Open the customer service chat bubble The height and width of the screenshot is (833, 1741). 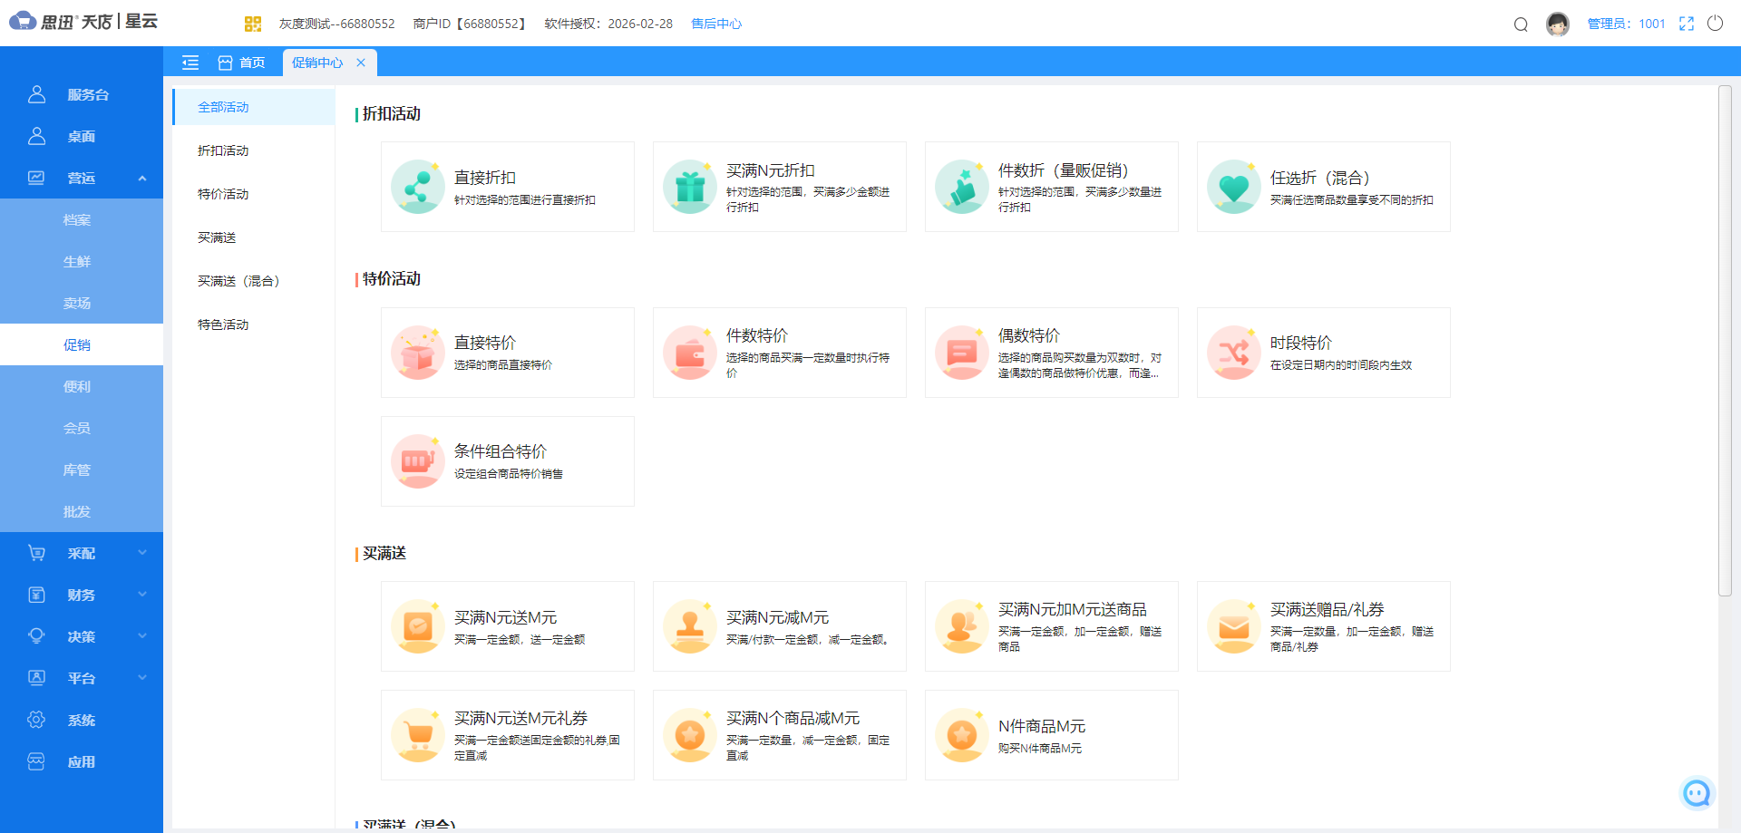1697,793
